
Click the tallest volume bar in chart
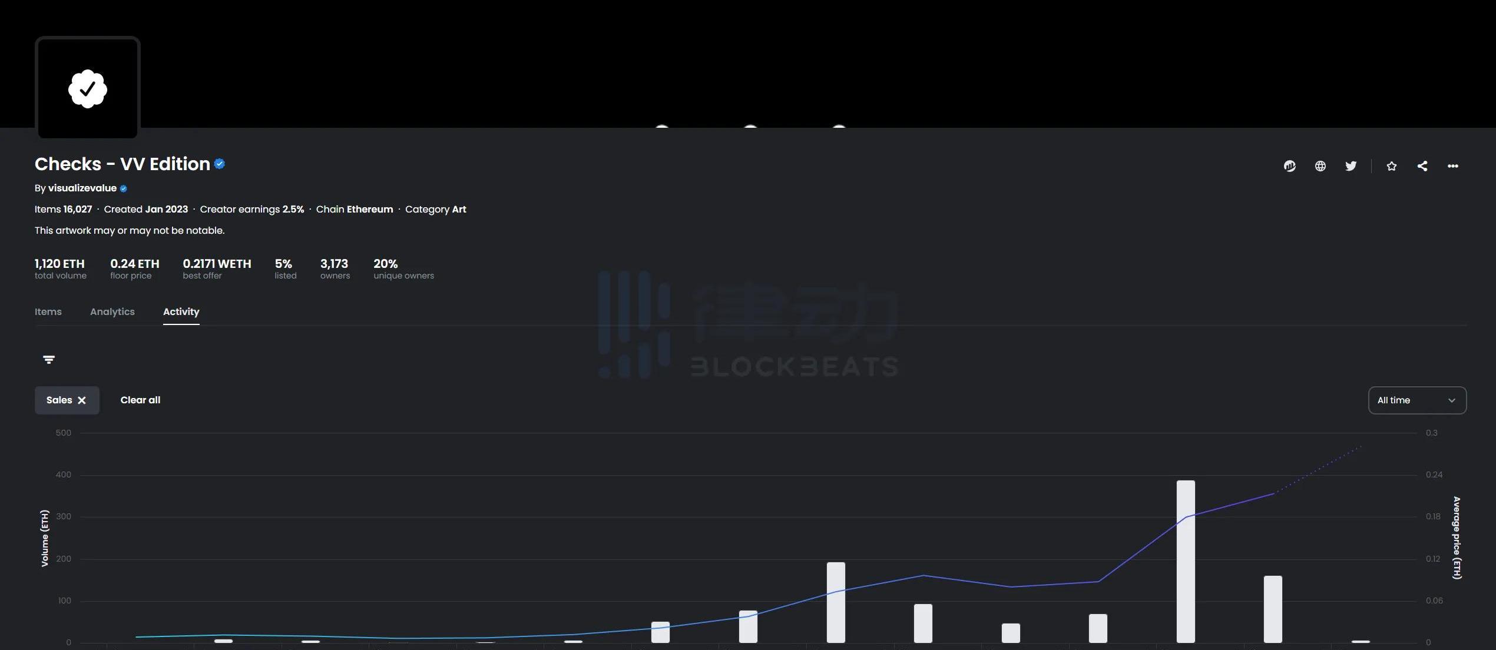coord(1186,561)
